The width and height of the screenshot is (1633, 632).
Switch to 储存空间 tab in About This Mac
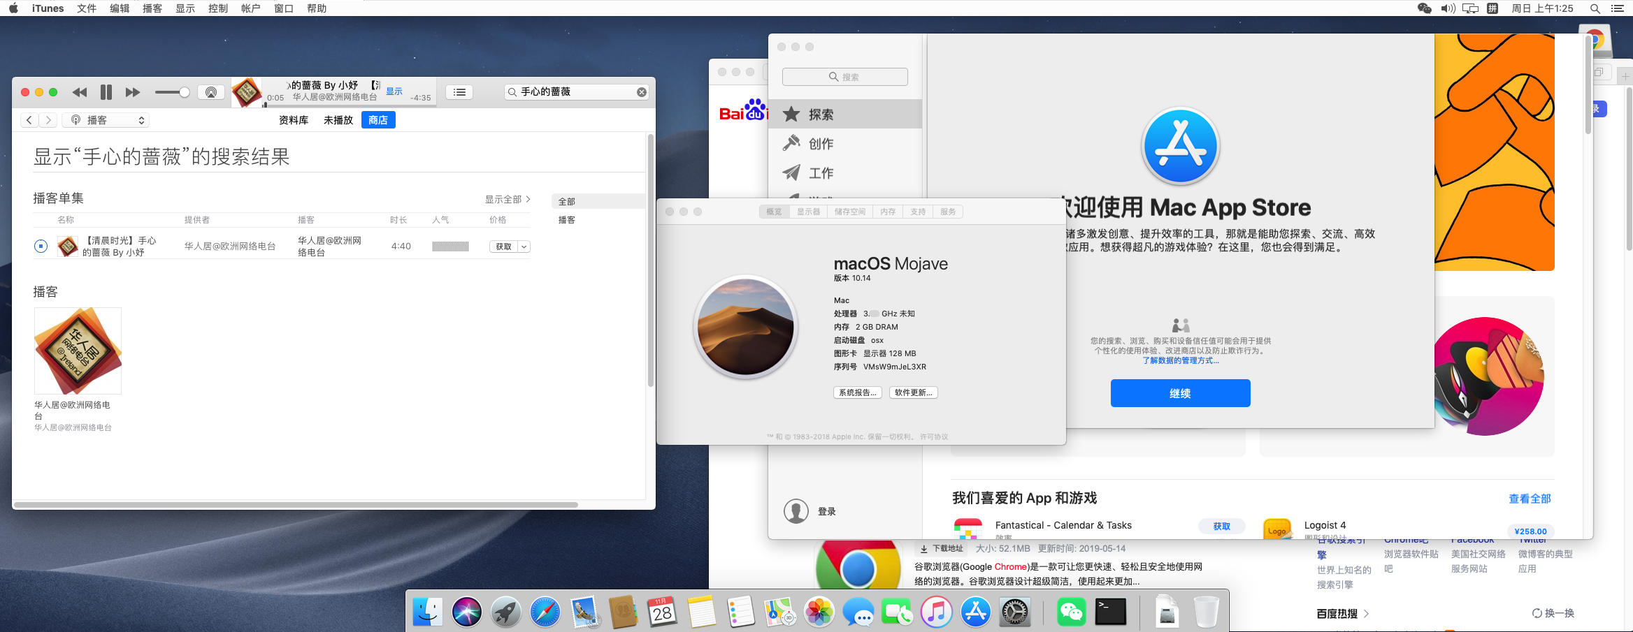[850, 212]
